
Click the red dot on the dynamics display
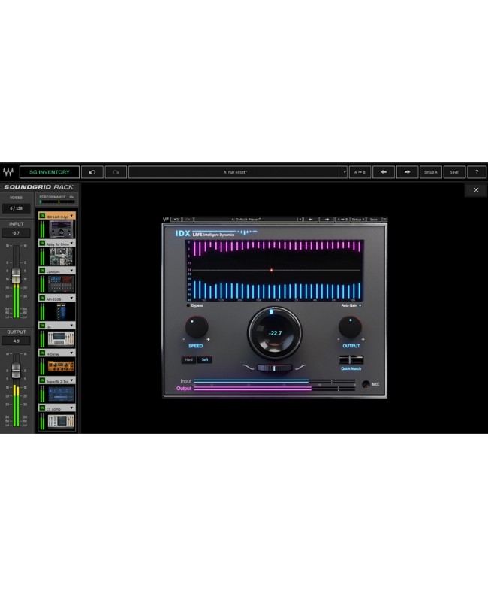point(271,271)
